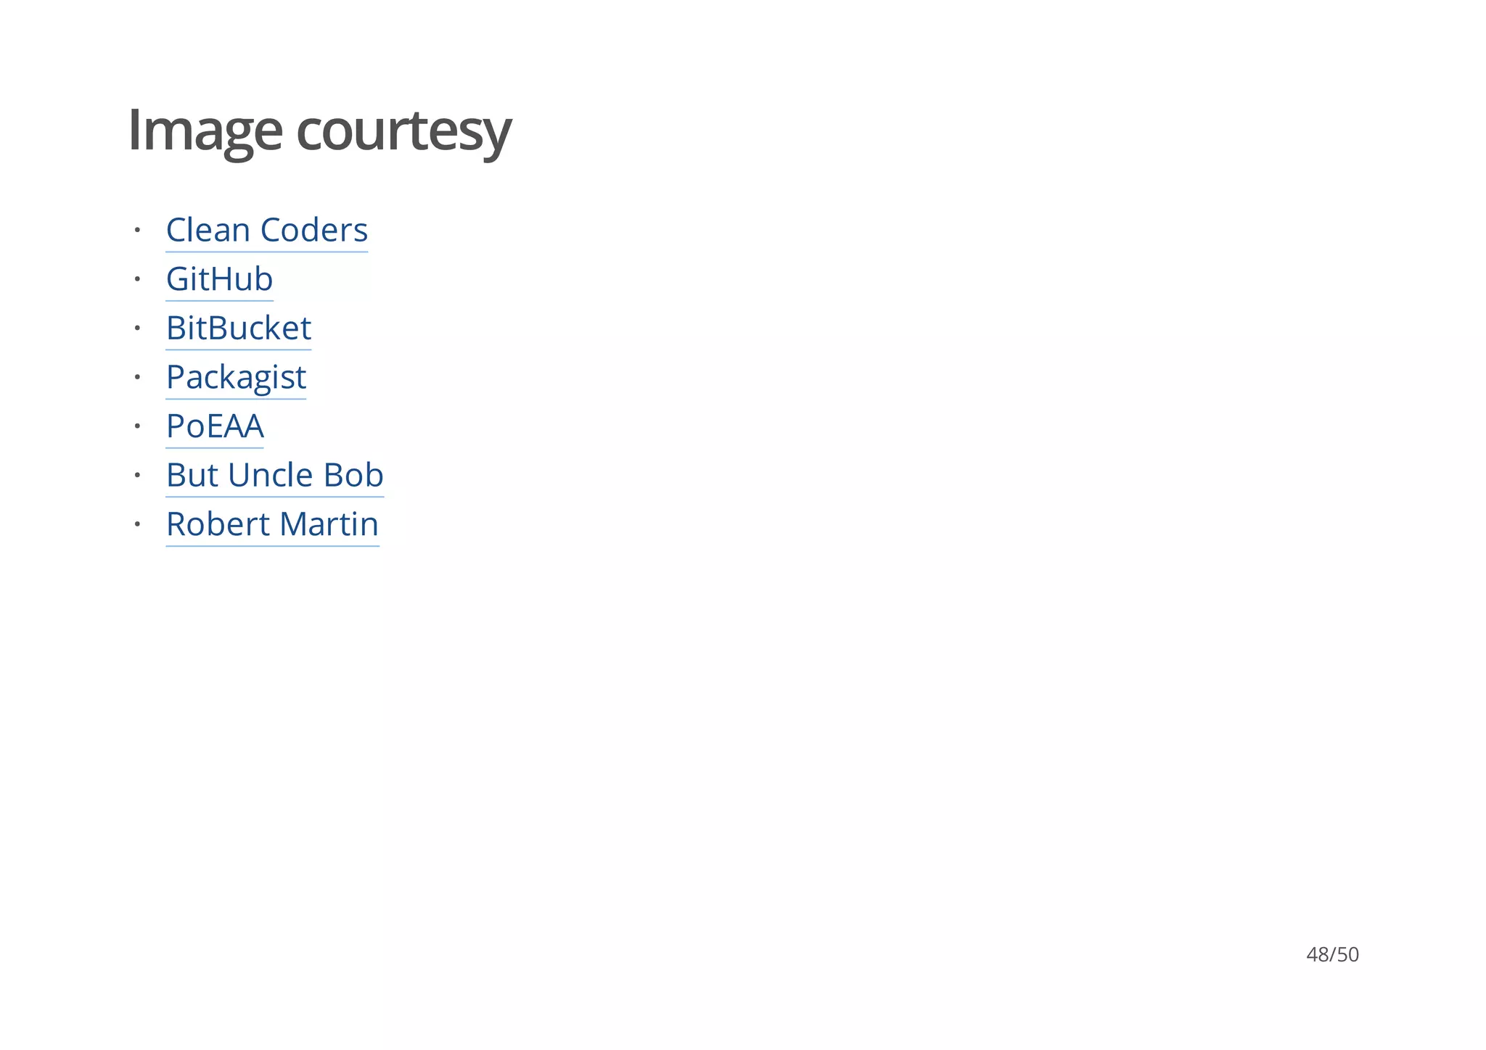Click the 48/50 slide counter
The image size is (1486, 1050).
coord(1332,954)
